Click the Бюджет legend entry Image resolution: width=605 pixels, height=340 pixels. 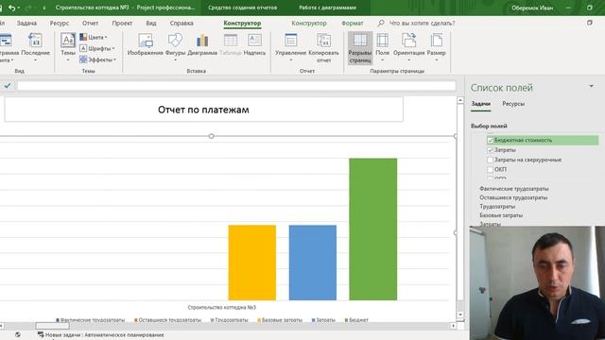pos(356,320)
